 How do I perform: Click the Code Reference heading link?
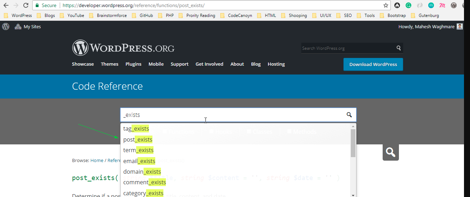coord(108,86)
